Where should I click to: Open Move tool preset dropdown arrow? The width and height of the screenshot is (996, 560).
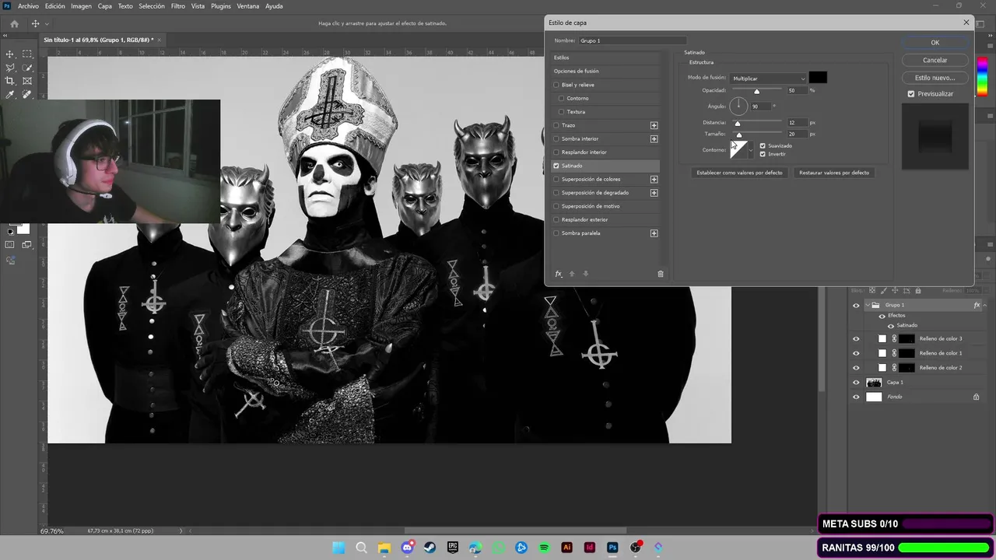pos(46,24)
